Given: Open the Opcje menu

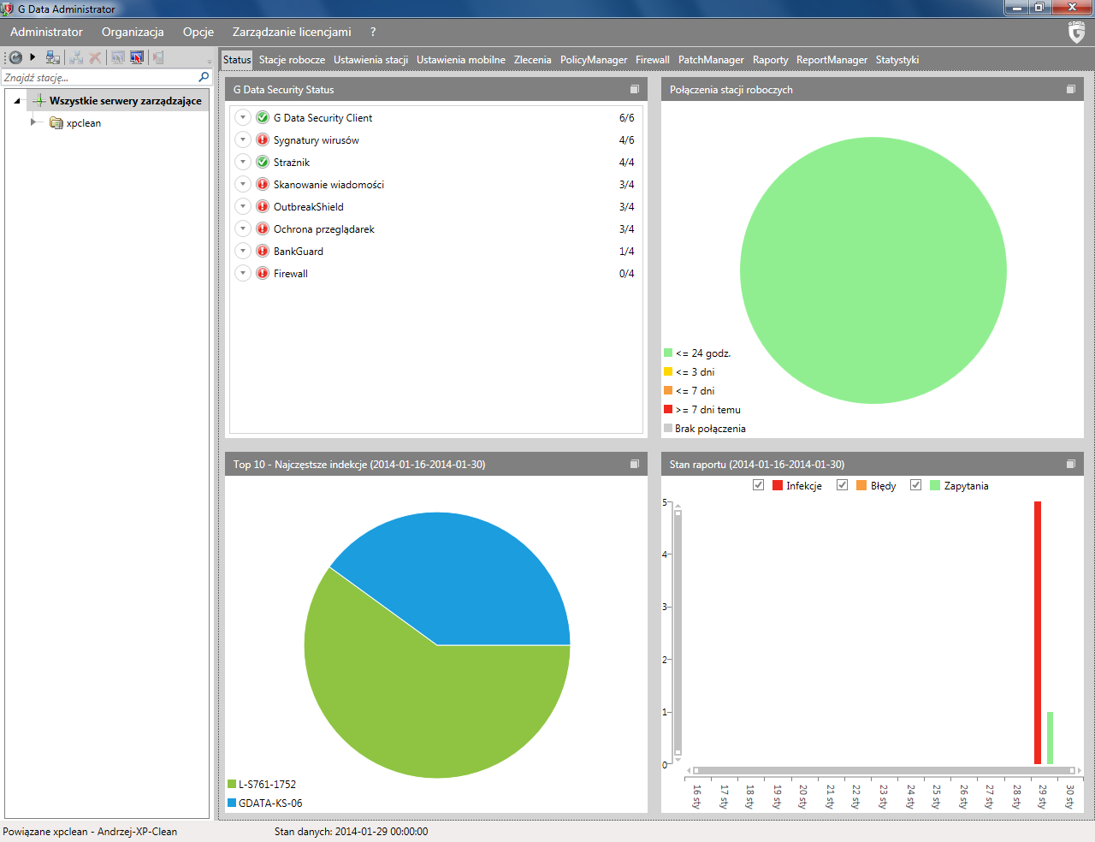Looking at the screenshot, I should click(198, 32).
